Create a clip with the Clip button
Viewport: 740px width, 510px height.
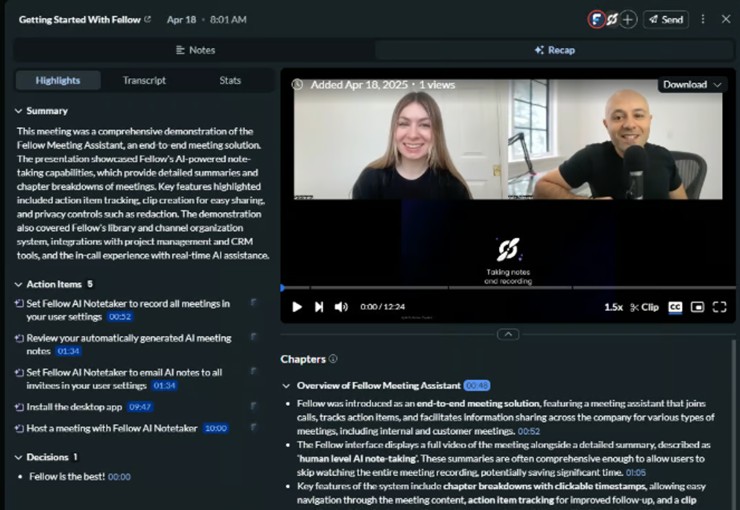[x=644, y=307]
